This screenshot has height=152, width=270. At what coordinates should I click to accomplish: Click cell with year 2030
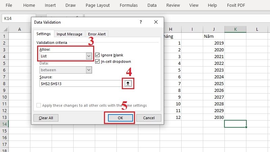coord(214,117)
